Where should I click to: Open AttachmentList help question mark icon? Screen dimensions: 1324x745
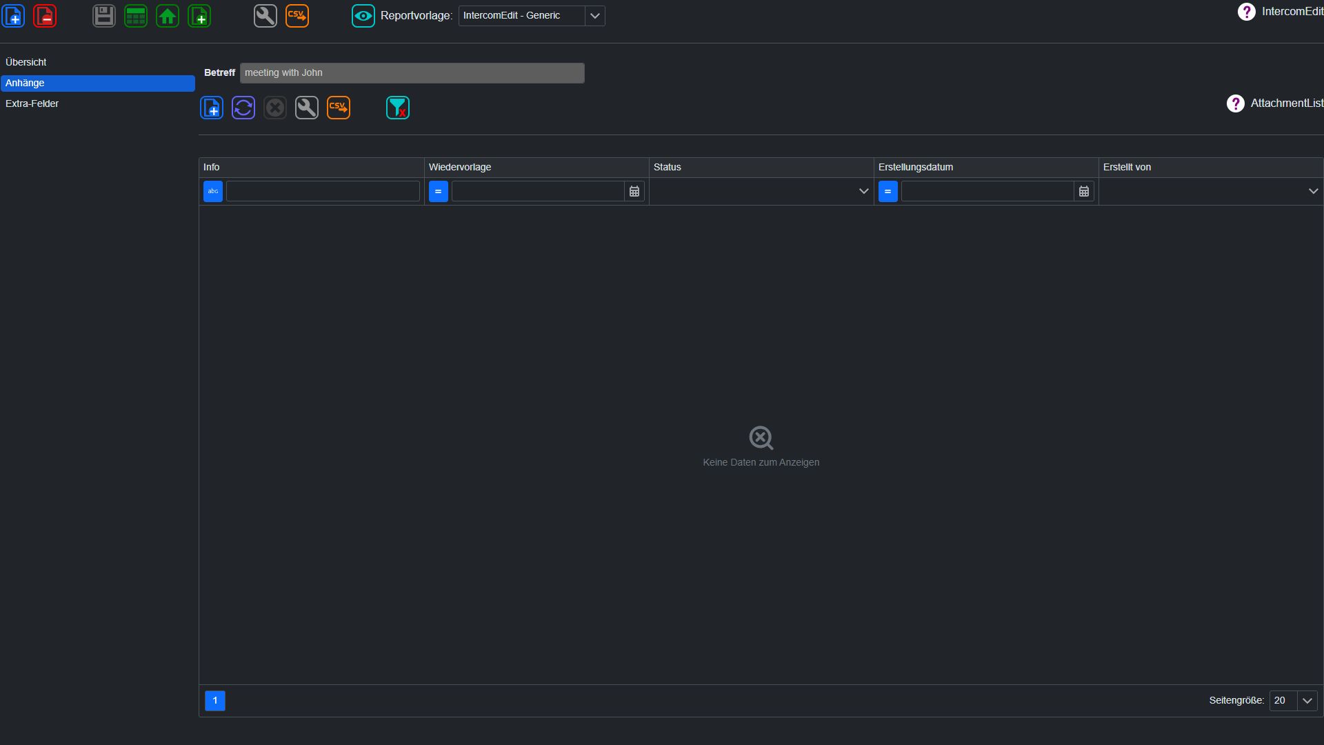pos(1236,103)
